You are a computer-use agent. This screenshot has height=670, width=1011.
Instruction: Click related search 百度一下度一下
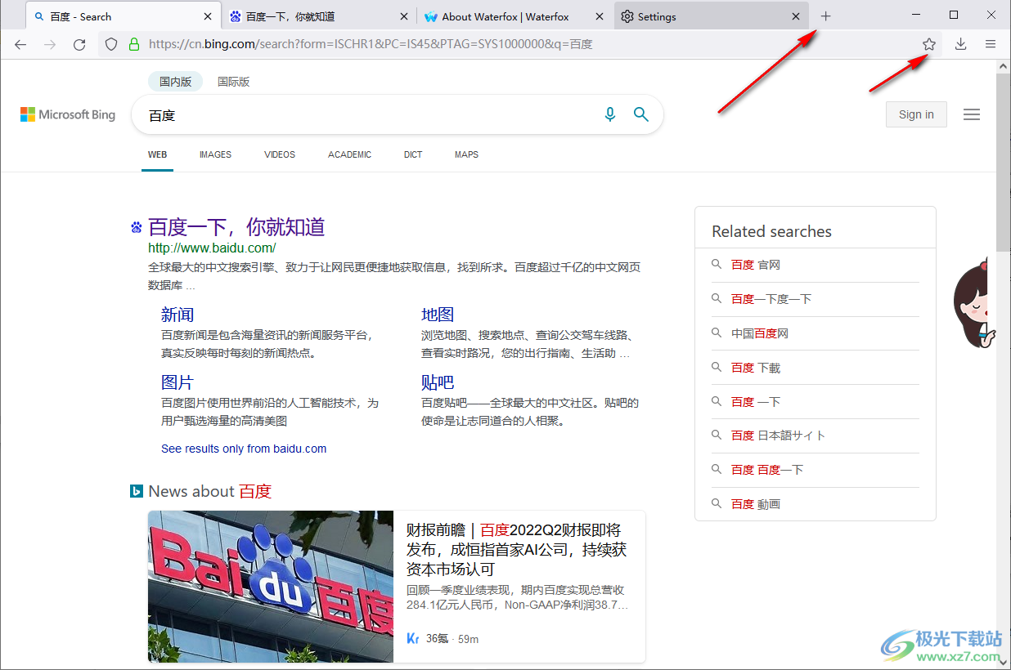click(771, 299)
